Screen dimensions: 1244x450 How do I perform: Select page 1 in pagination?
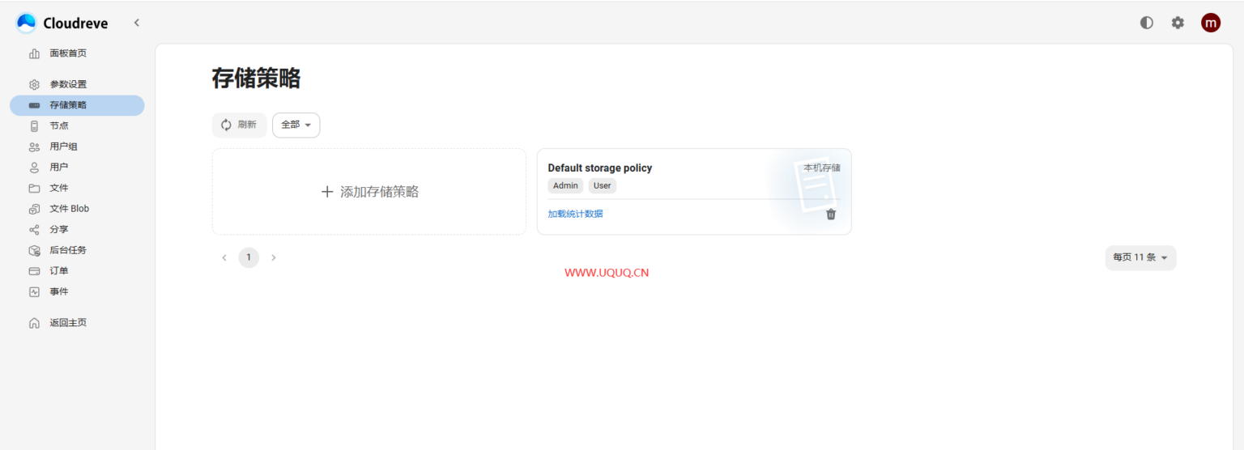(249, 257)
